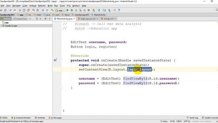Select Gradle Scripts in project tree
The image size is (218, 123).
pyautogui.click(x=10, y=26)
